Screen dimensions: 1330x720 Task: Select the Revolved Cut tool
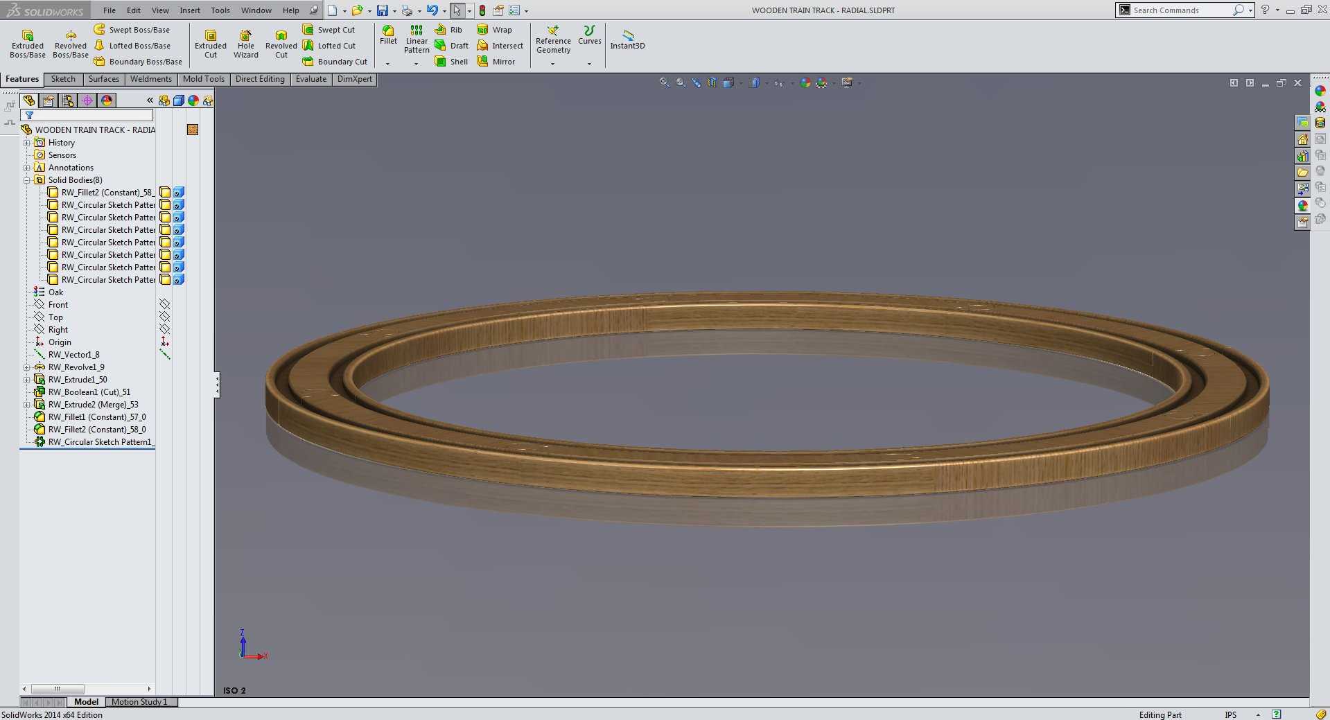(x=281, y=43)
